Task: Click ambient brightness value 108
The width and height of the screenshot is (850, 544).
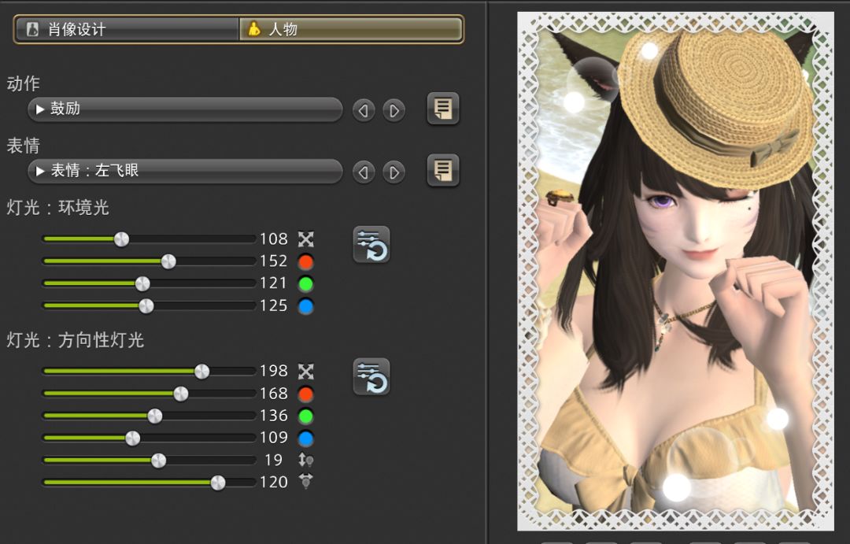Action: pyautogui.click(x=274, y=239)
